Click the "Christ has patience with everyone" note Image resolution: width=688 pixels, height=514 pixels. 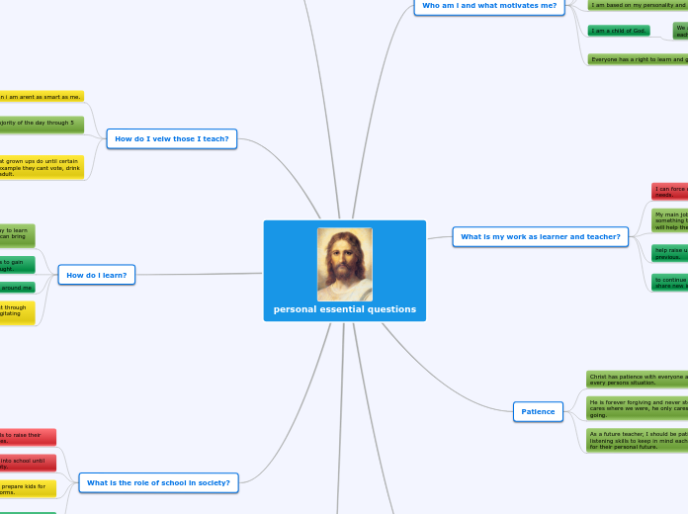pos(638,380)
